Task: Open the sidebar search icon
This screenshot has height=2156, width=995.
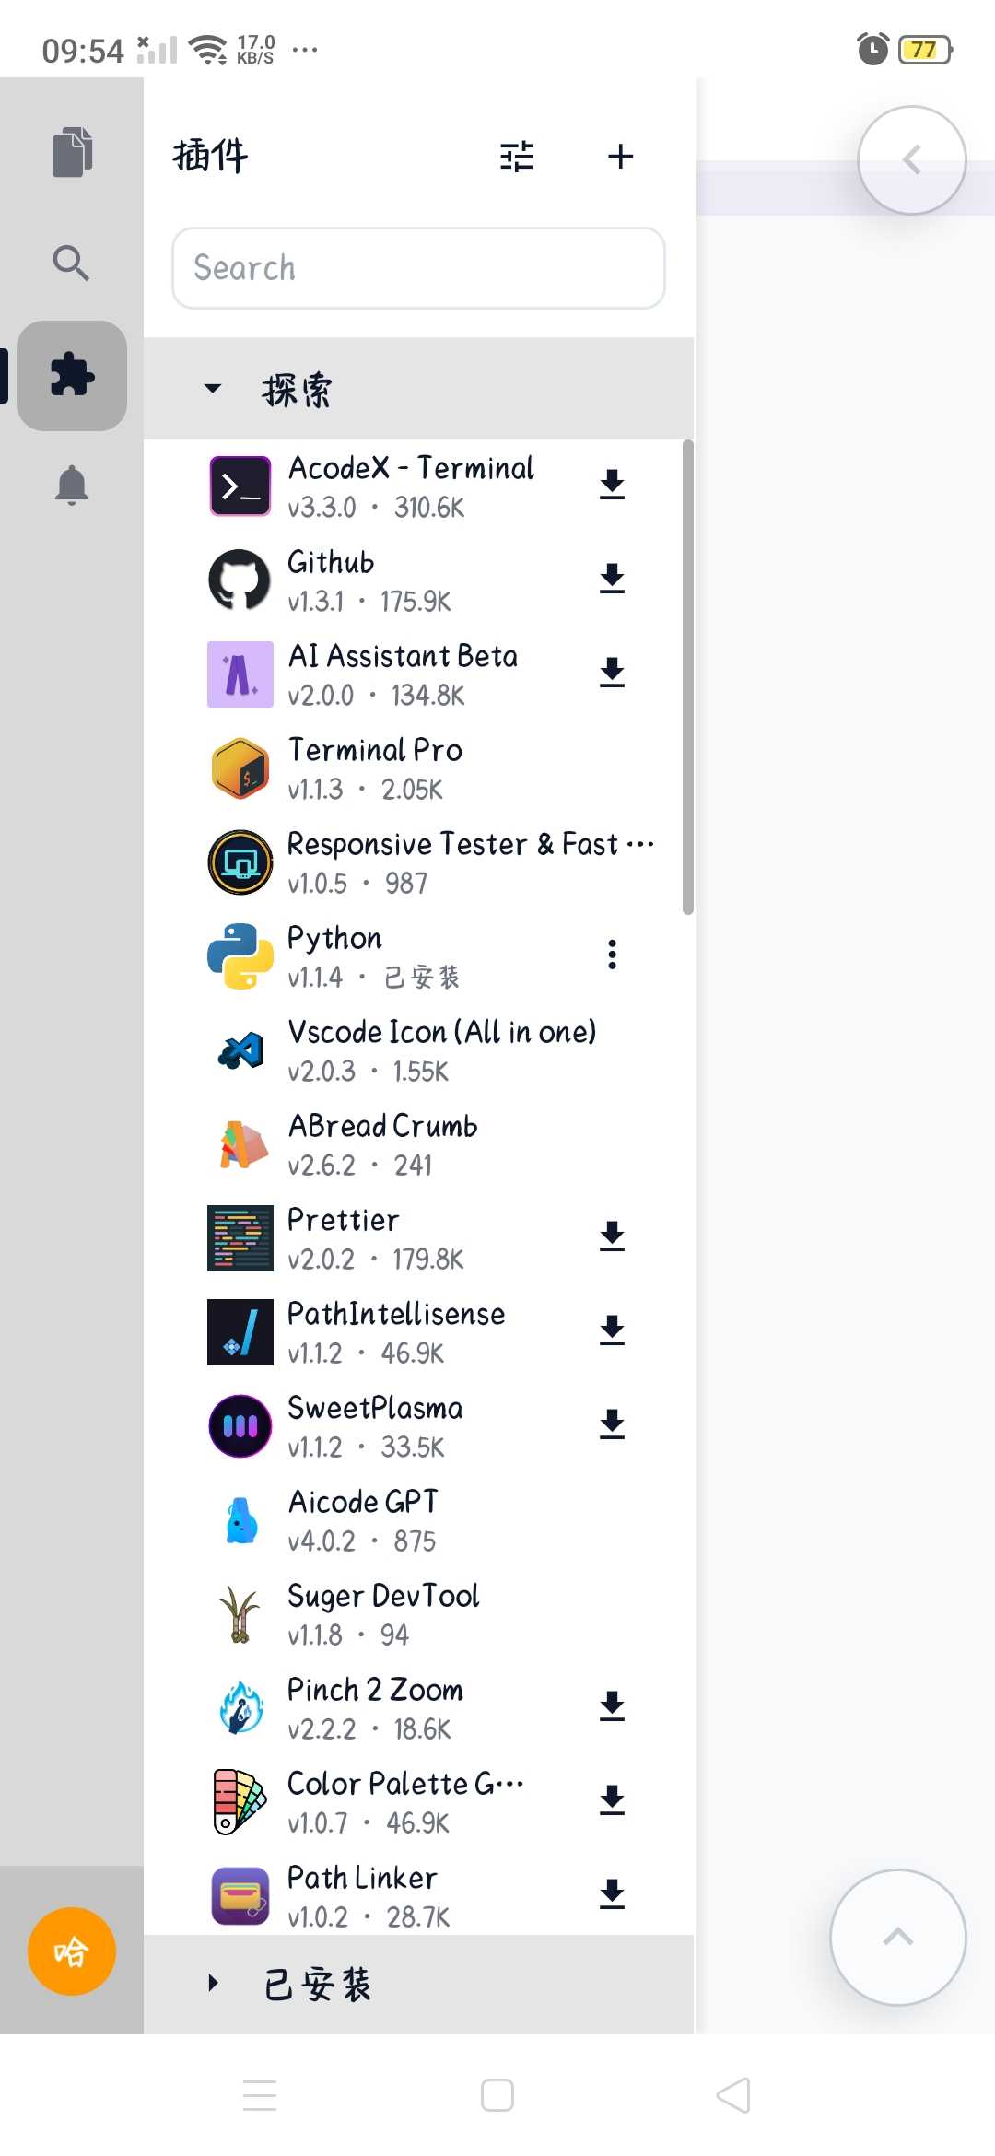Action: (x=71, y=263)
